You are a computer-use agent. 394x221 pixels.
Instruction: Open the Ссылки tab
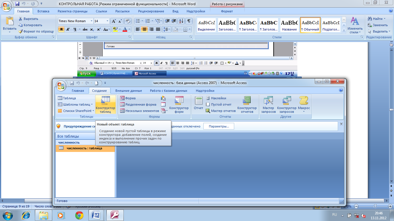pos(102,11)
